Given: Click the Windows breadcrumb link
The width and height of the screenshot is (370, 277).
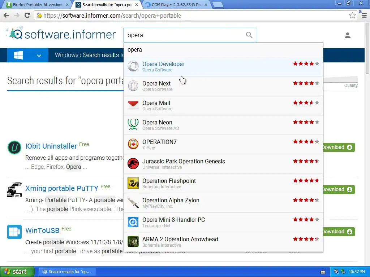Looking at the screenshot, I should (66, 55).
